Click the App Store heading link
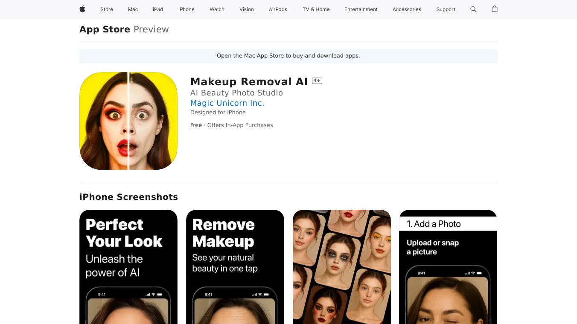The height and width of the screenshot is (324, 577). click(x=105, y=29)
